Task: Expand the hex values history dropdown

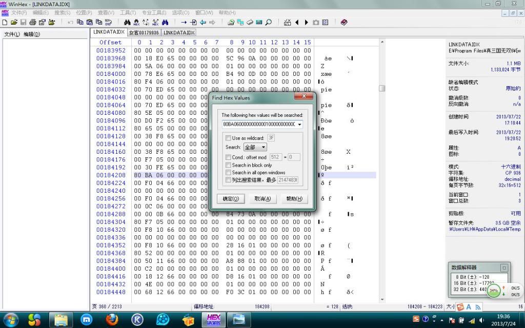Action: click(299, 124)
